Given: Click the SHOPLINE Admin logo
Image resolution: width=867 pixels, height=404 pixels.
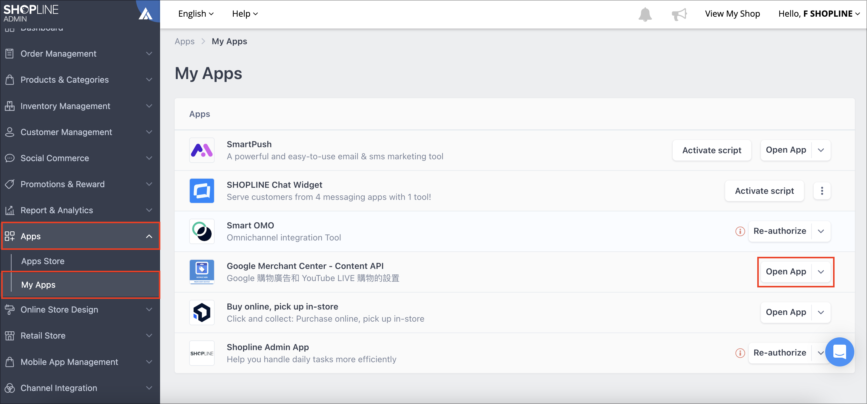Looking at the screenshot, I should click(x=31, y=13).
